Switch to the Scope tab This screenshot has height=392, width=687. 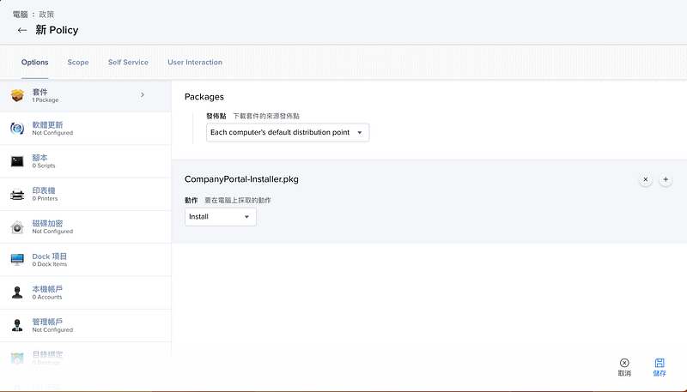coord(78,63)
